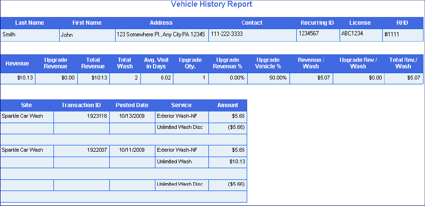Click the address 123 Somewhere Pl. cell
This screenshot has width=425, height=206.
click(161, 34)
